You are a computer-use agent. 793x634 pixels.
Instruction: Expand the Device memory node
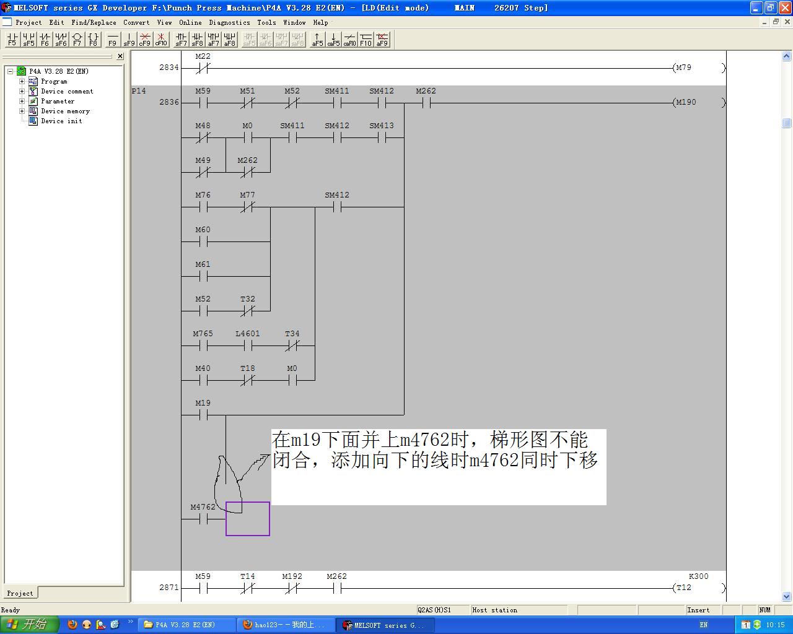(x=22, y=111)
